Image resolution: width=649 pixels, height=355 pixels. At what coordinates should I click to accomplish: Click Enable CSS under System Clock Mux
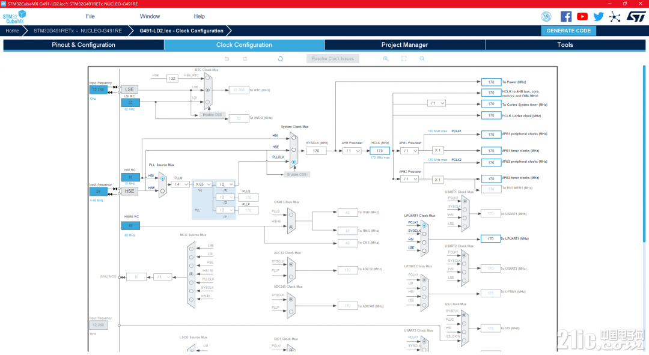pyautogui.click(x=297, y=174)
